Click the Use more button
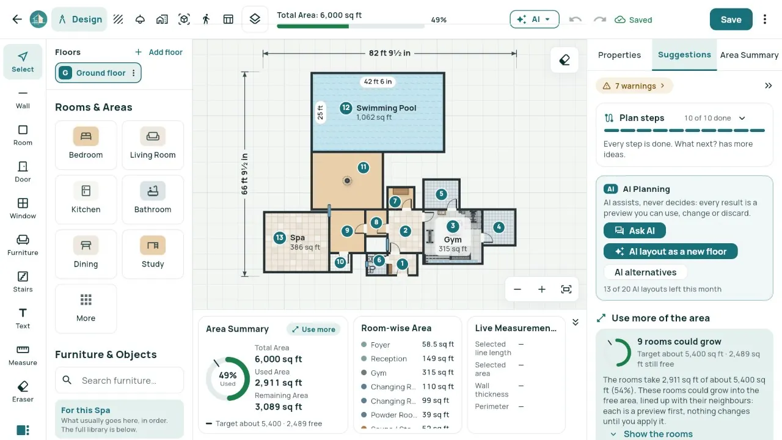Screen dimensions: 782x440 [x=313, y=329]
